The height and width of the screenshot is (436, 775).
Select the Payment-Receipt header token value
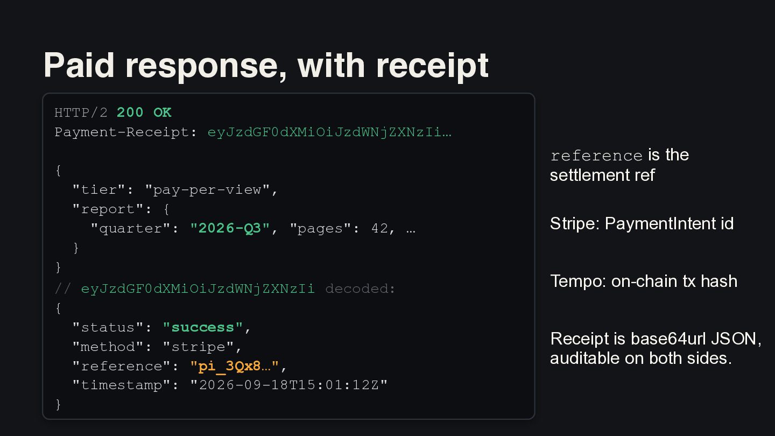(x=329, y=132)
